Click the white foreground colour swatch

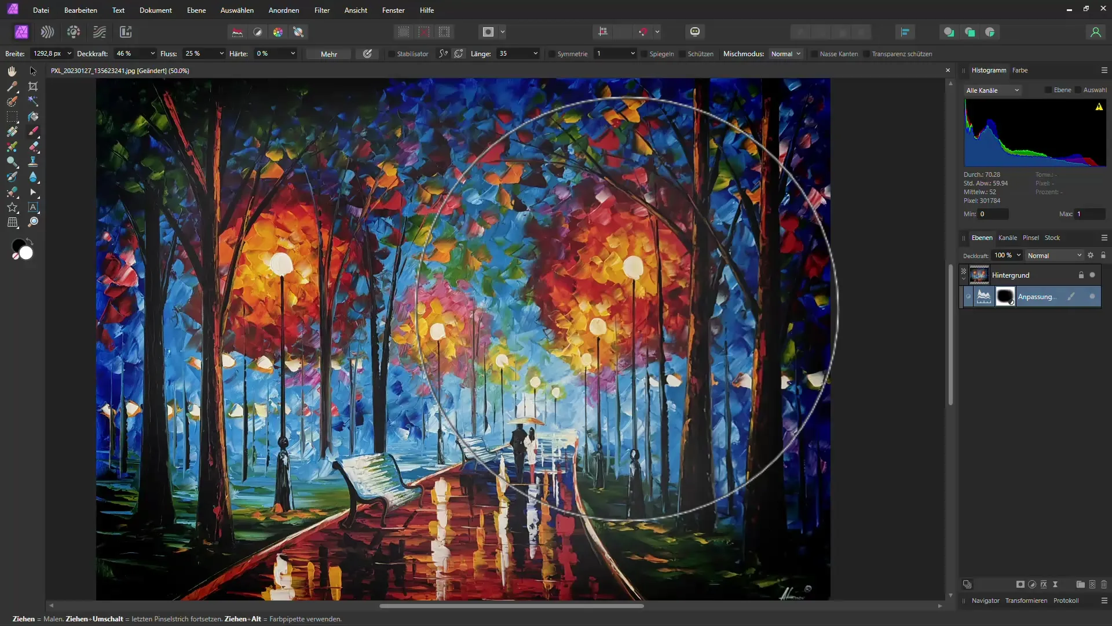click(x=26, y=253)
